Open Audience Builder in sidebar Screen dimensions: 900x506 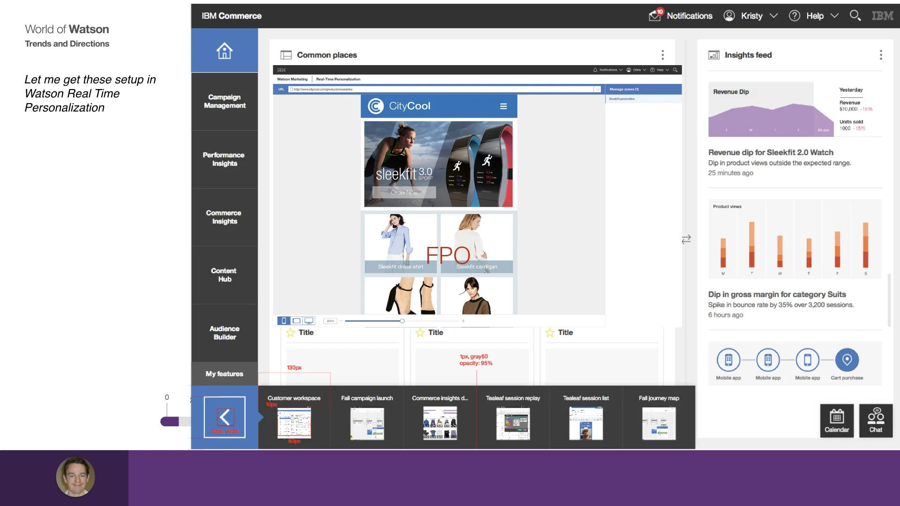pos(225,333)
